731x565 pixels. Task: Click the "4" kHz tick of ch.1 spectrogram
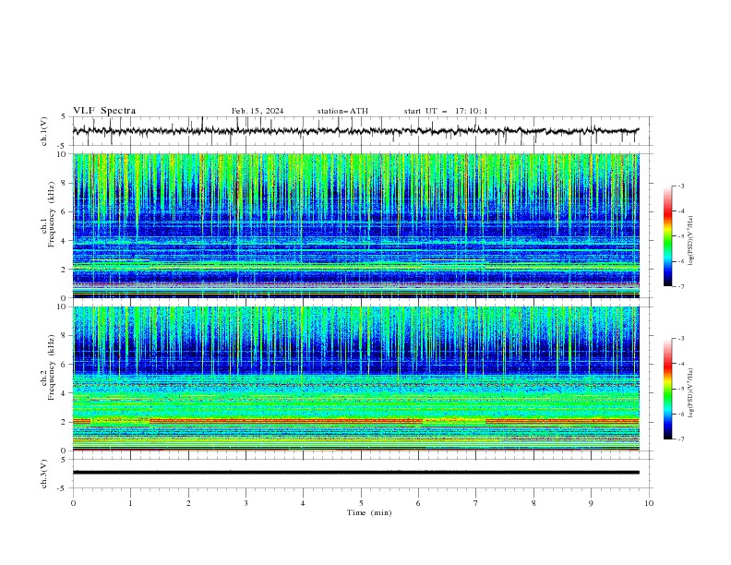pos(65,241)
